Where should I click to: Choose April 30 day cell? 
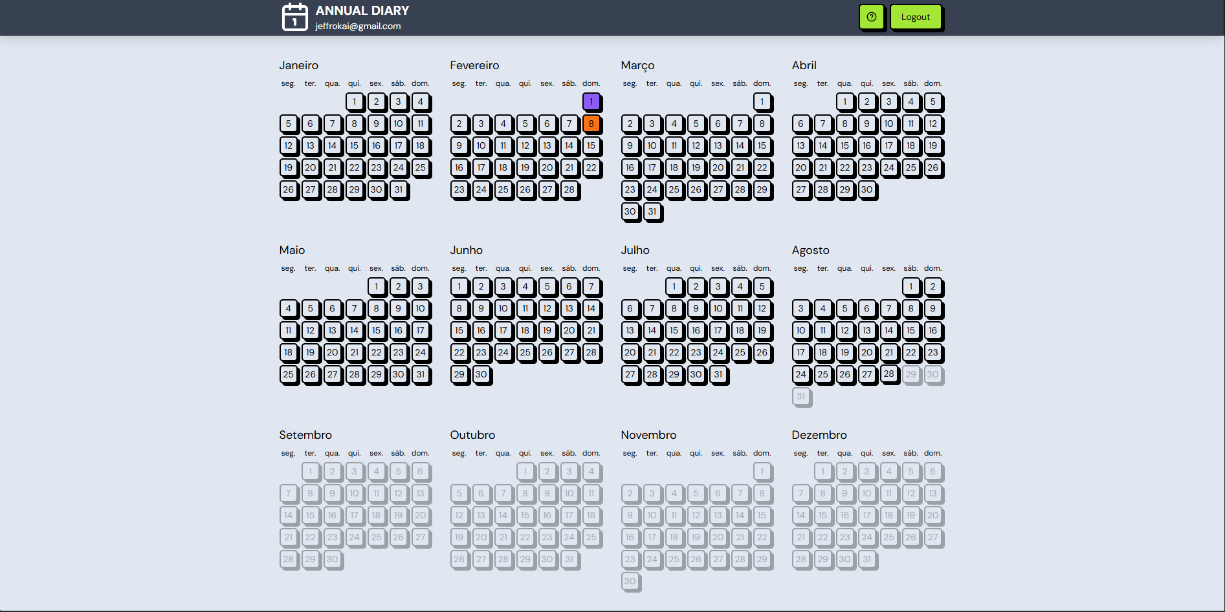coord(866,189)
